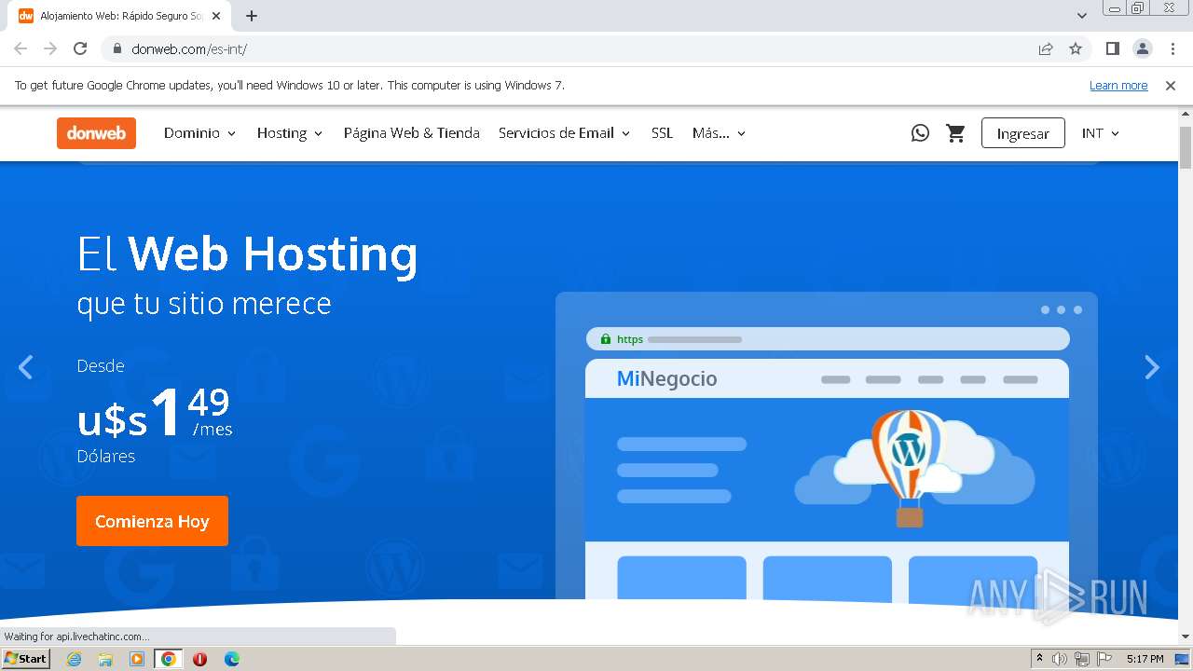Click the 5:17 PM clock

pos(1145,659)
